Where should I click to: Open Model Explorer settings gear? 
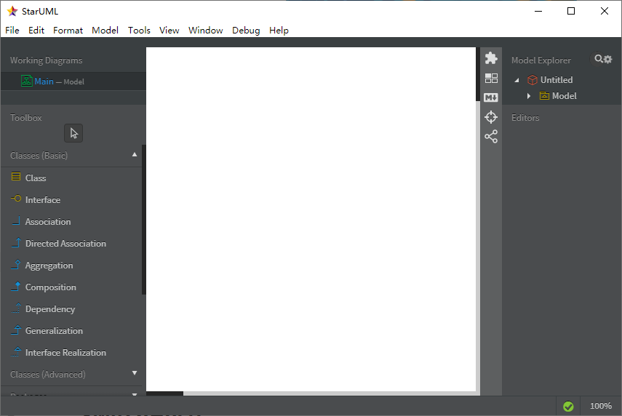tap(608, 60)
